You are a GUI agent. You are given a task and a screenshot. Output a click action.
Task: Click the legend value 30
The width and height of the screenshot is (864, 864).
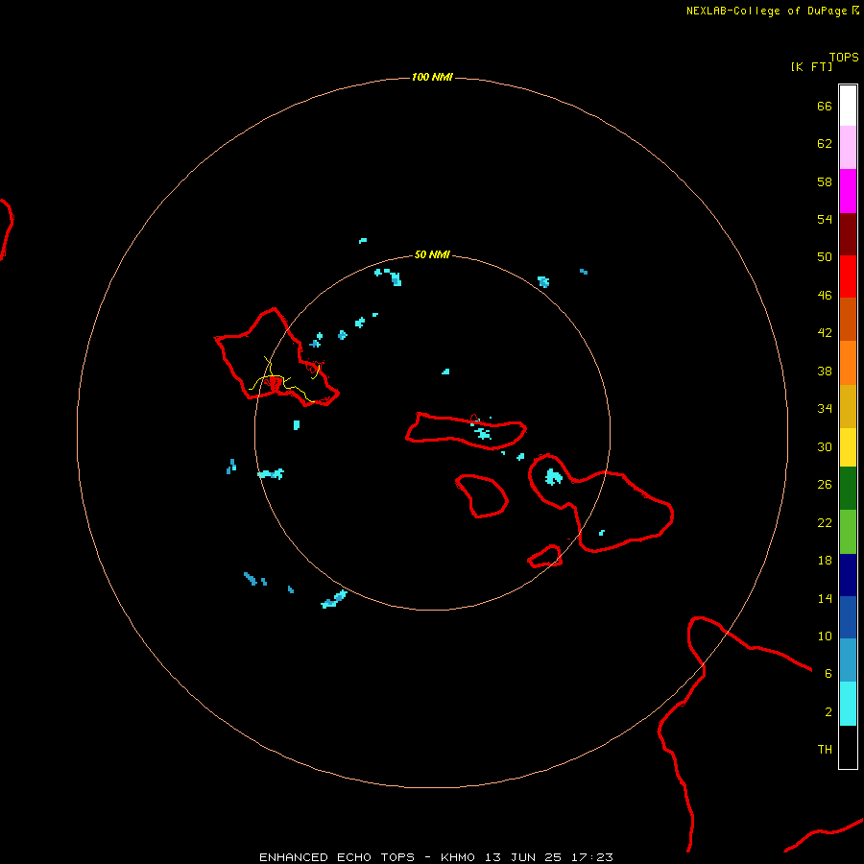click(825, 446)
